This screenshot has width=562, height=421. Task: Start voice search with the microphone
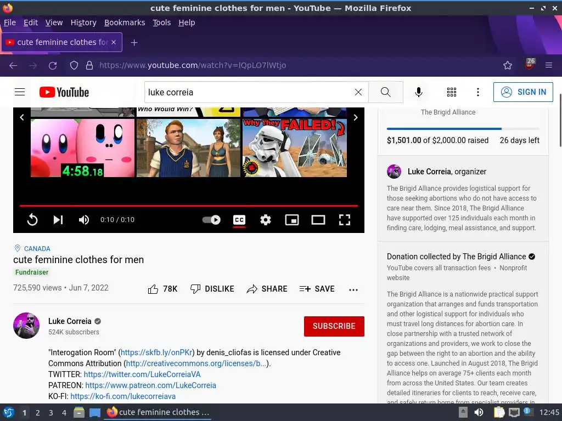[x=418, y=92]
